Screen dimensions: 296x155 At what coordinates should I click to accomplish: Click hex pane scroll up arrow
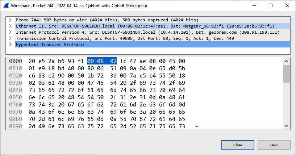click(286, 61)
